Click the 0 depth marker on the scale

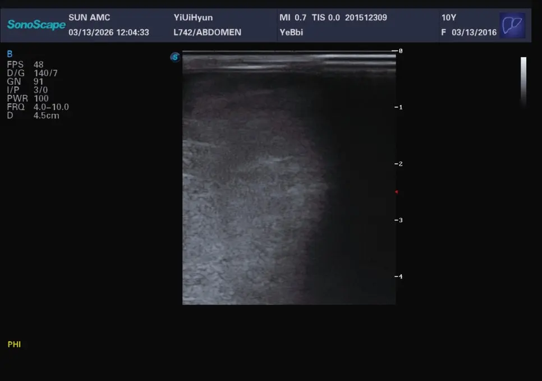click(400, 51)
